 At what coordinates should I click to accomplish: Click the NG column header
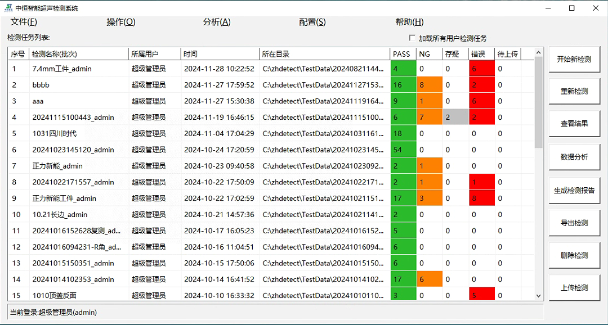[429, 54]
